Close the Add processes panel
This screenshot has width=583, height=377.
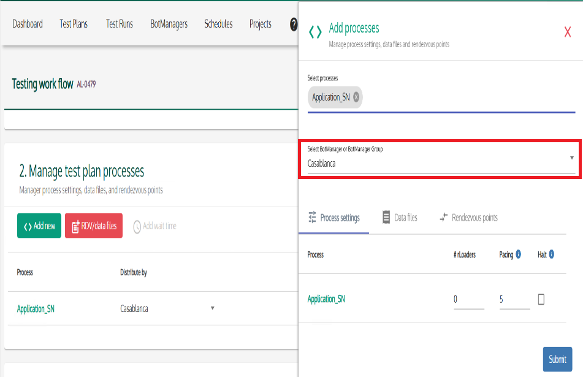point(568,32)
